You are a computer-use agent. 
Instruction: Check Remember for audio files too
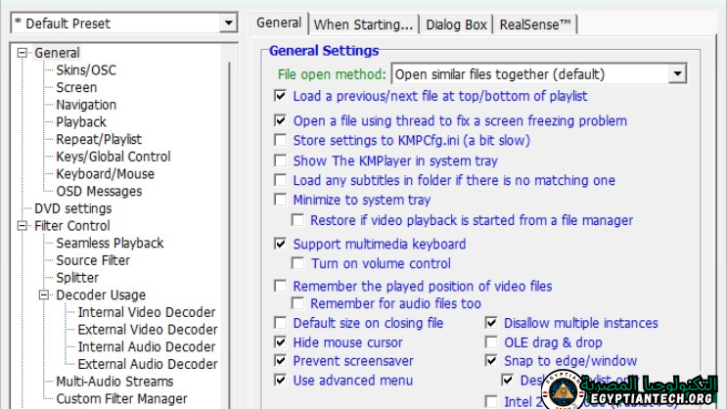point(297,303)
